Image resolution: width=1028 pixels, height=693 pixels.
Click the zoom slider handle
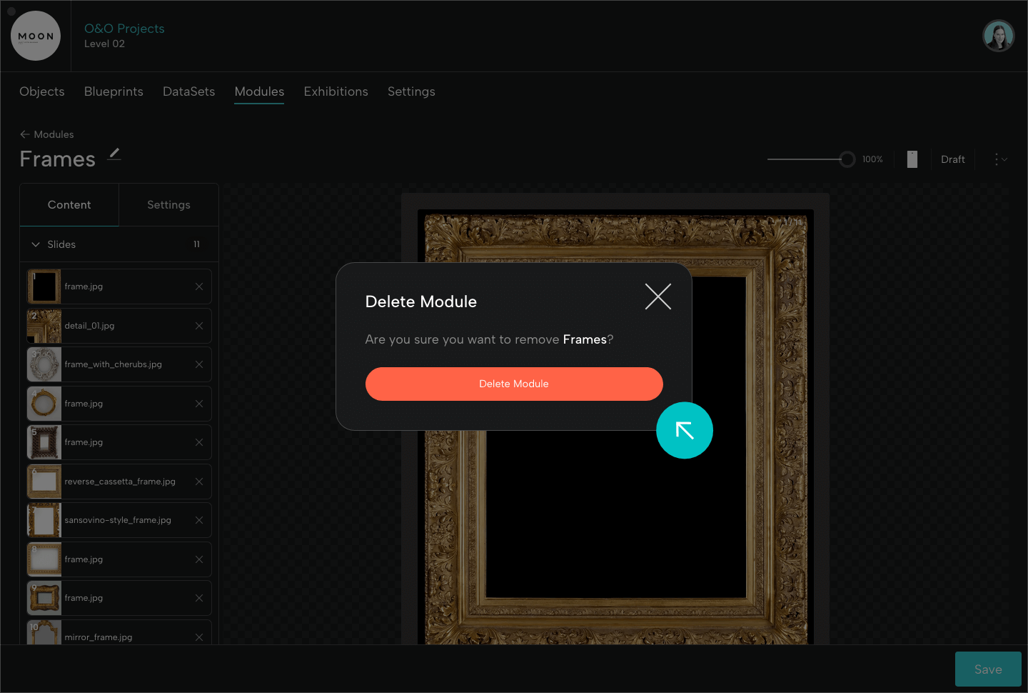point(847,159)
